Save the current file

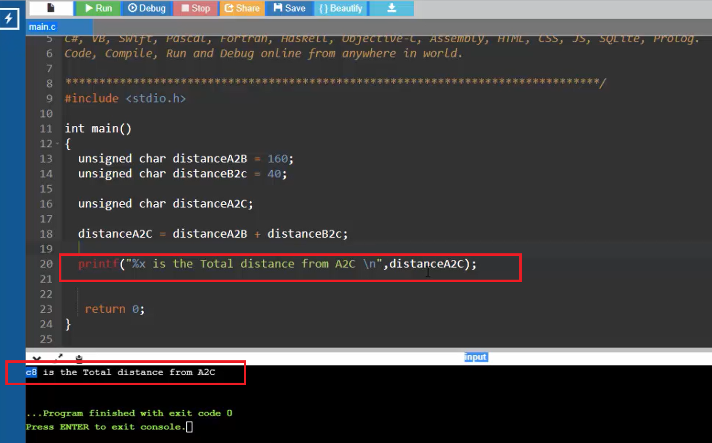pos(290,8)
